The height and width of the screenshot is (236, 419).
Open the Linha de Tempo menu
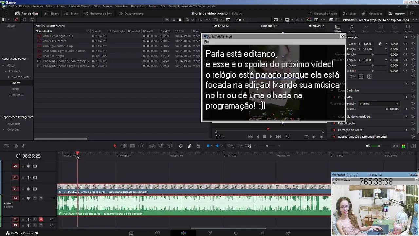pos(80,6)
